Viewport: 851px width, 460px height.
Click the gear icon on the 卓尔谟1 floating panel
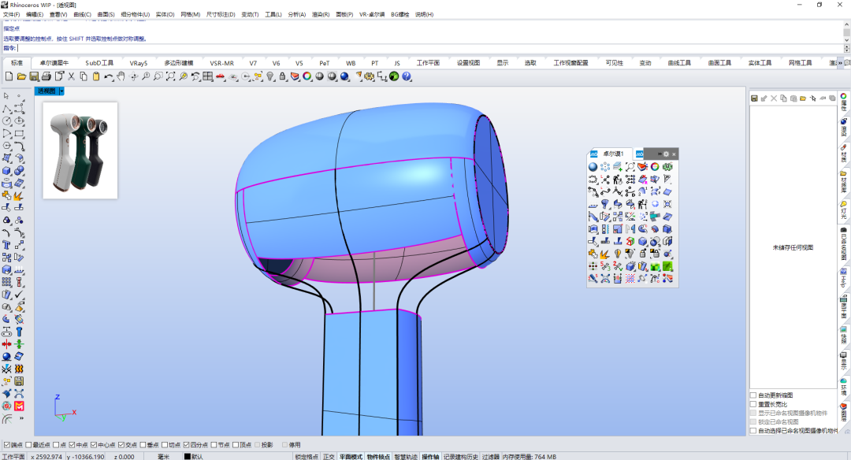coord(666,154)
